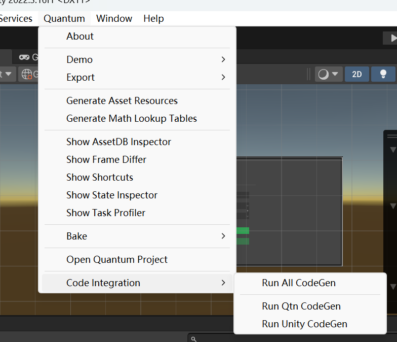
Task: Expand the Demo submenu
Action: click(137, 60)
